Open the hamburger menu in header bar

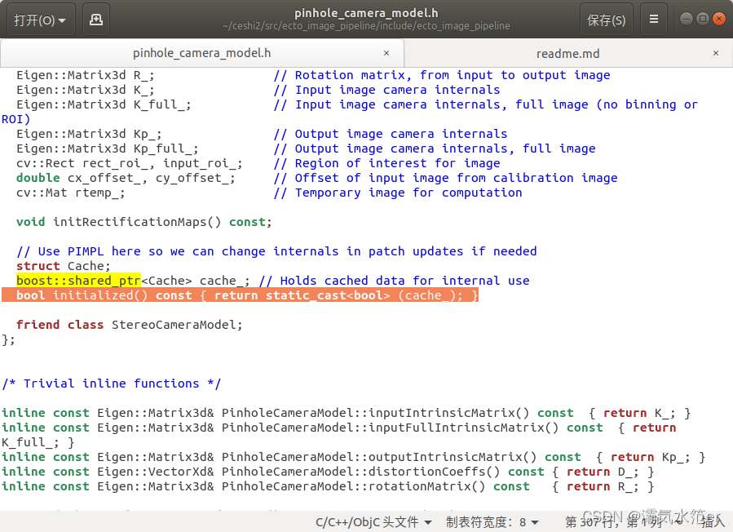tap(654, 20)
